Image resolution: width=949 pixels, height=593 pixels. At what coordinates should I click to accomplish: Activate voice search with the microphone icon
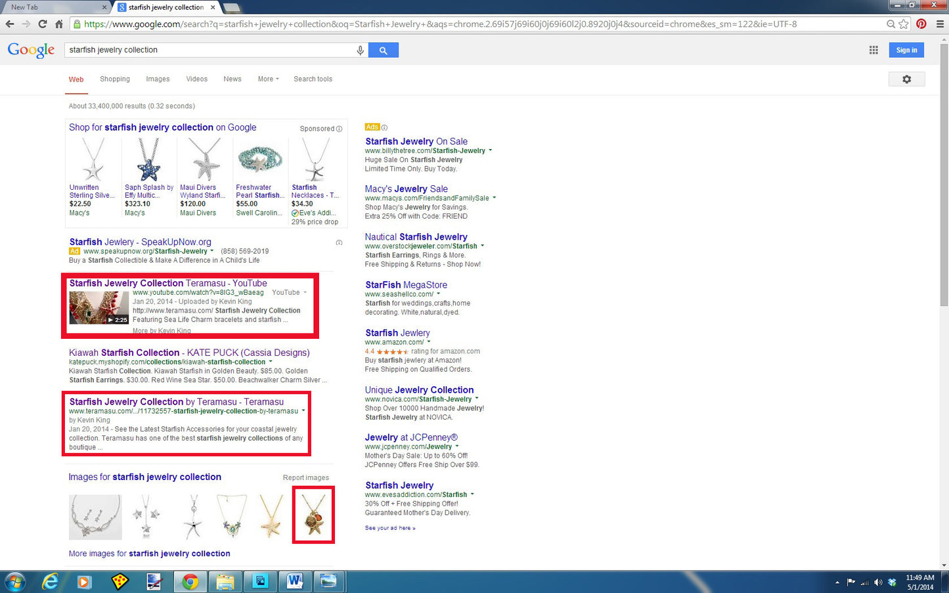click(360, 49)
